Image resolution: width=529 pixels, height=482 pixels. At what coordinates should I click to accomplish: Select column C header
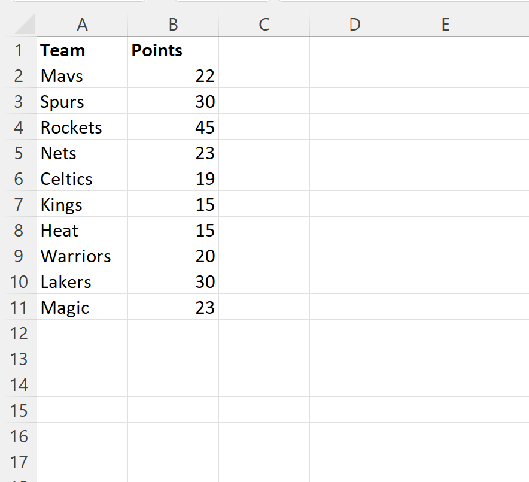(x=264, y=25)
